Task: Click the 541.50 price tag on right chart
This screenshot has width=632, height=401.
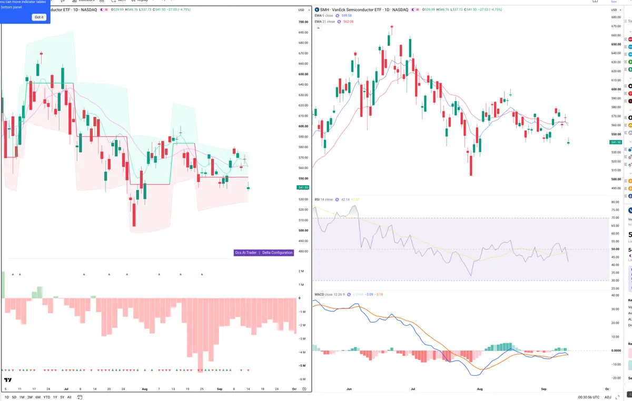Action: pos(616,143)
